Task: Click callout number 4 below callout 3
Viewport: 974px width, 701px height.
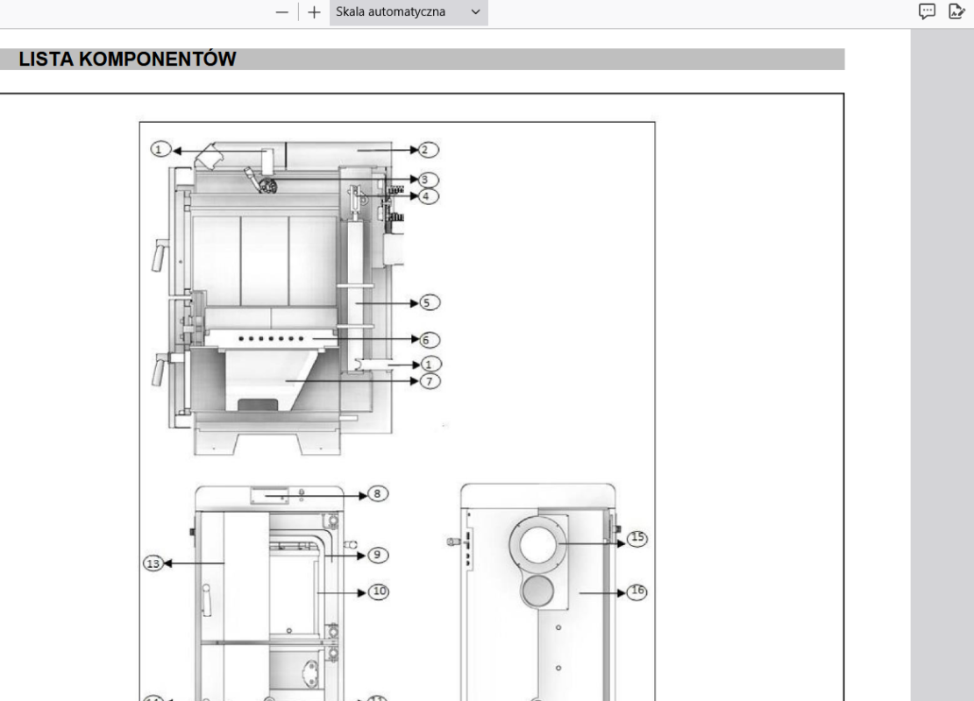Action: tap(426, 195)
